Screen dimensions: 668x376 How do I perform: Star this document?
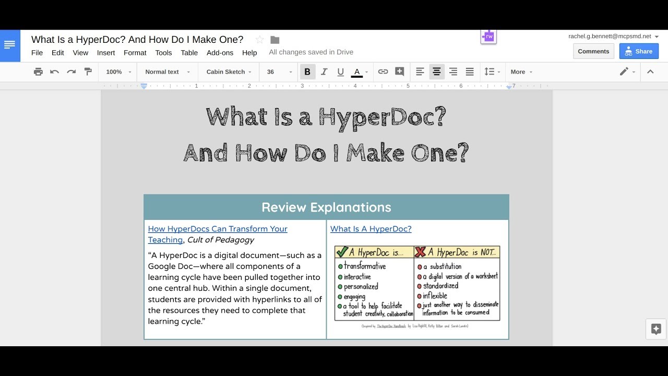coord(259,40)
